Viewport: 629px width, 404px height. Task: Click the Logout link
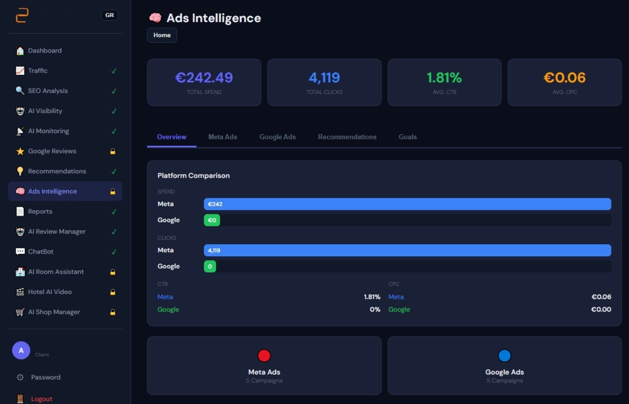click(42, 399)
